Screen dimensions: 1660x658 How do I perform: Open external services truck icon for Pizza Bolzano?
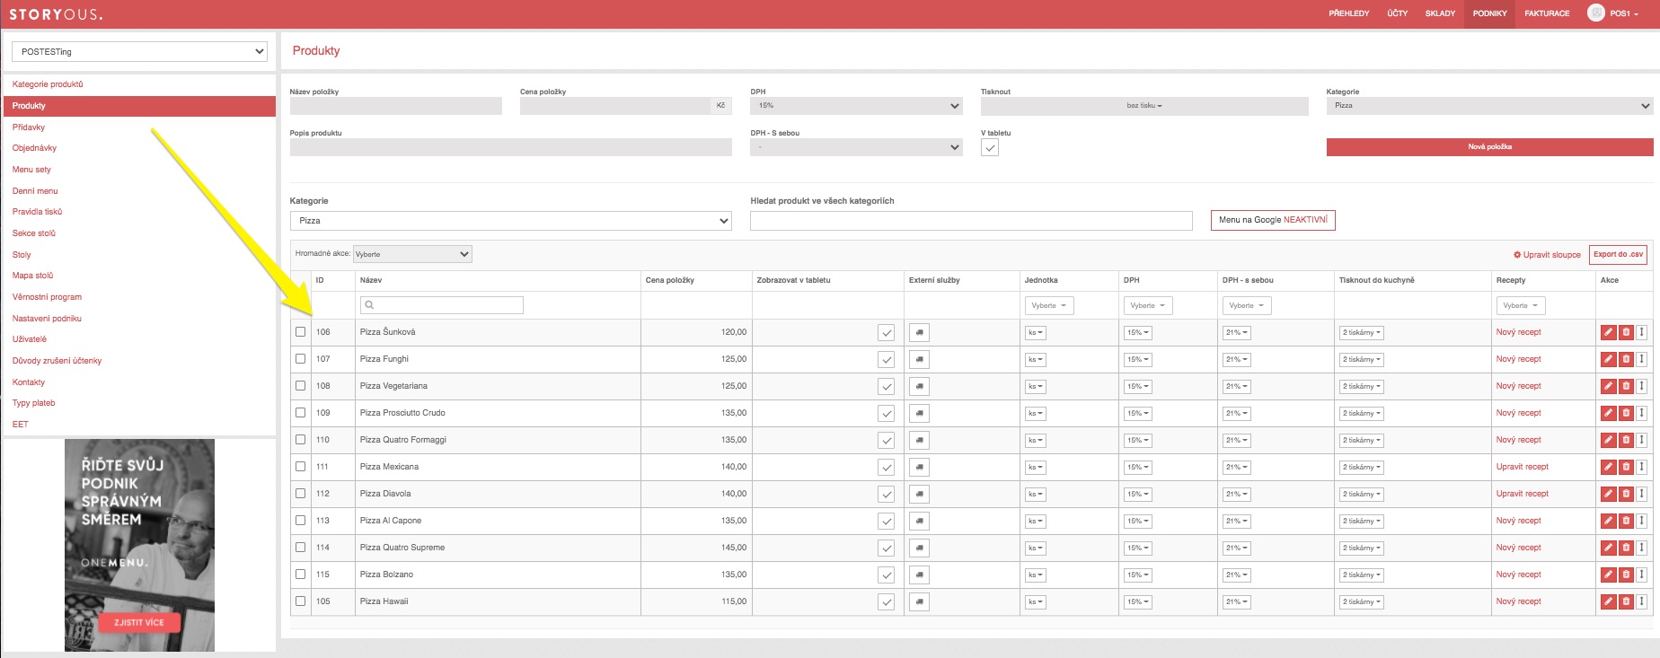919,575
